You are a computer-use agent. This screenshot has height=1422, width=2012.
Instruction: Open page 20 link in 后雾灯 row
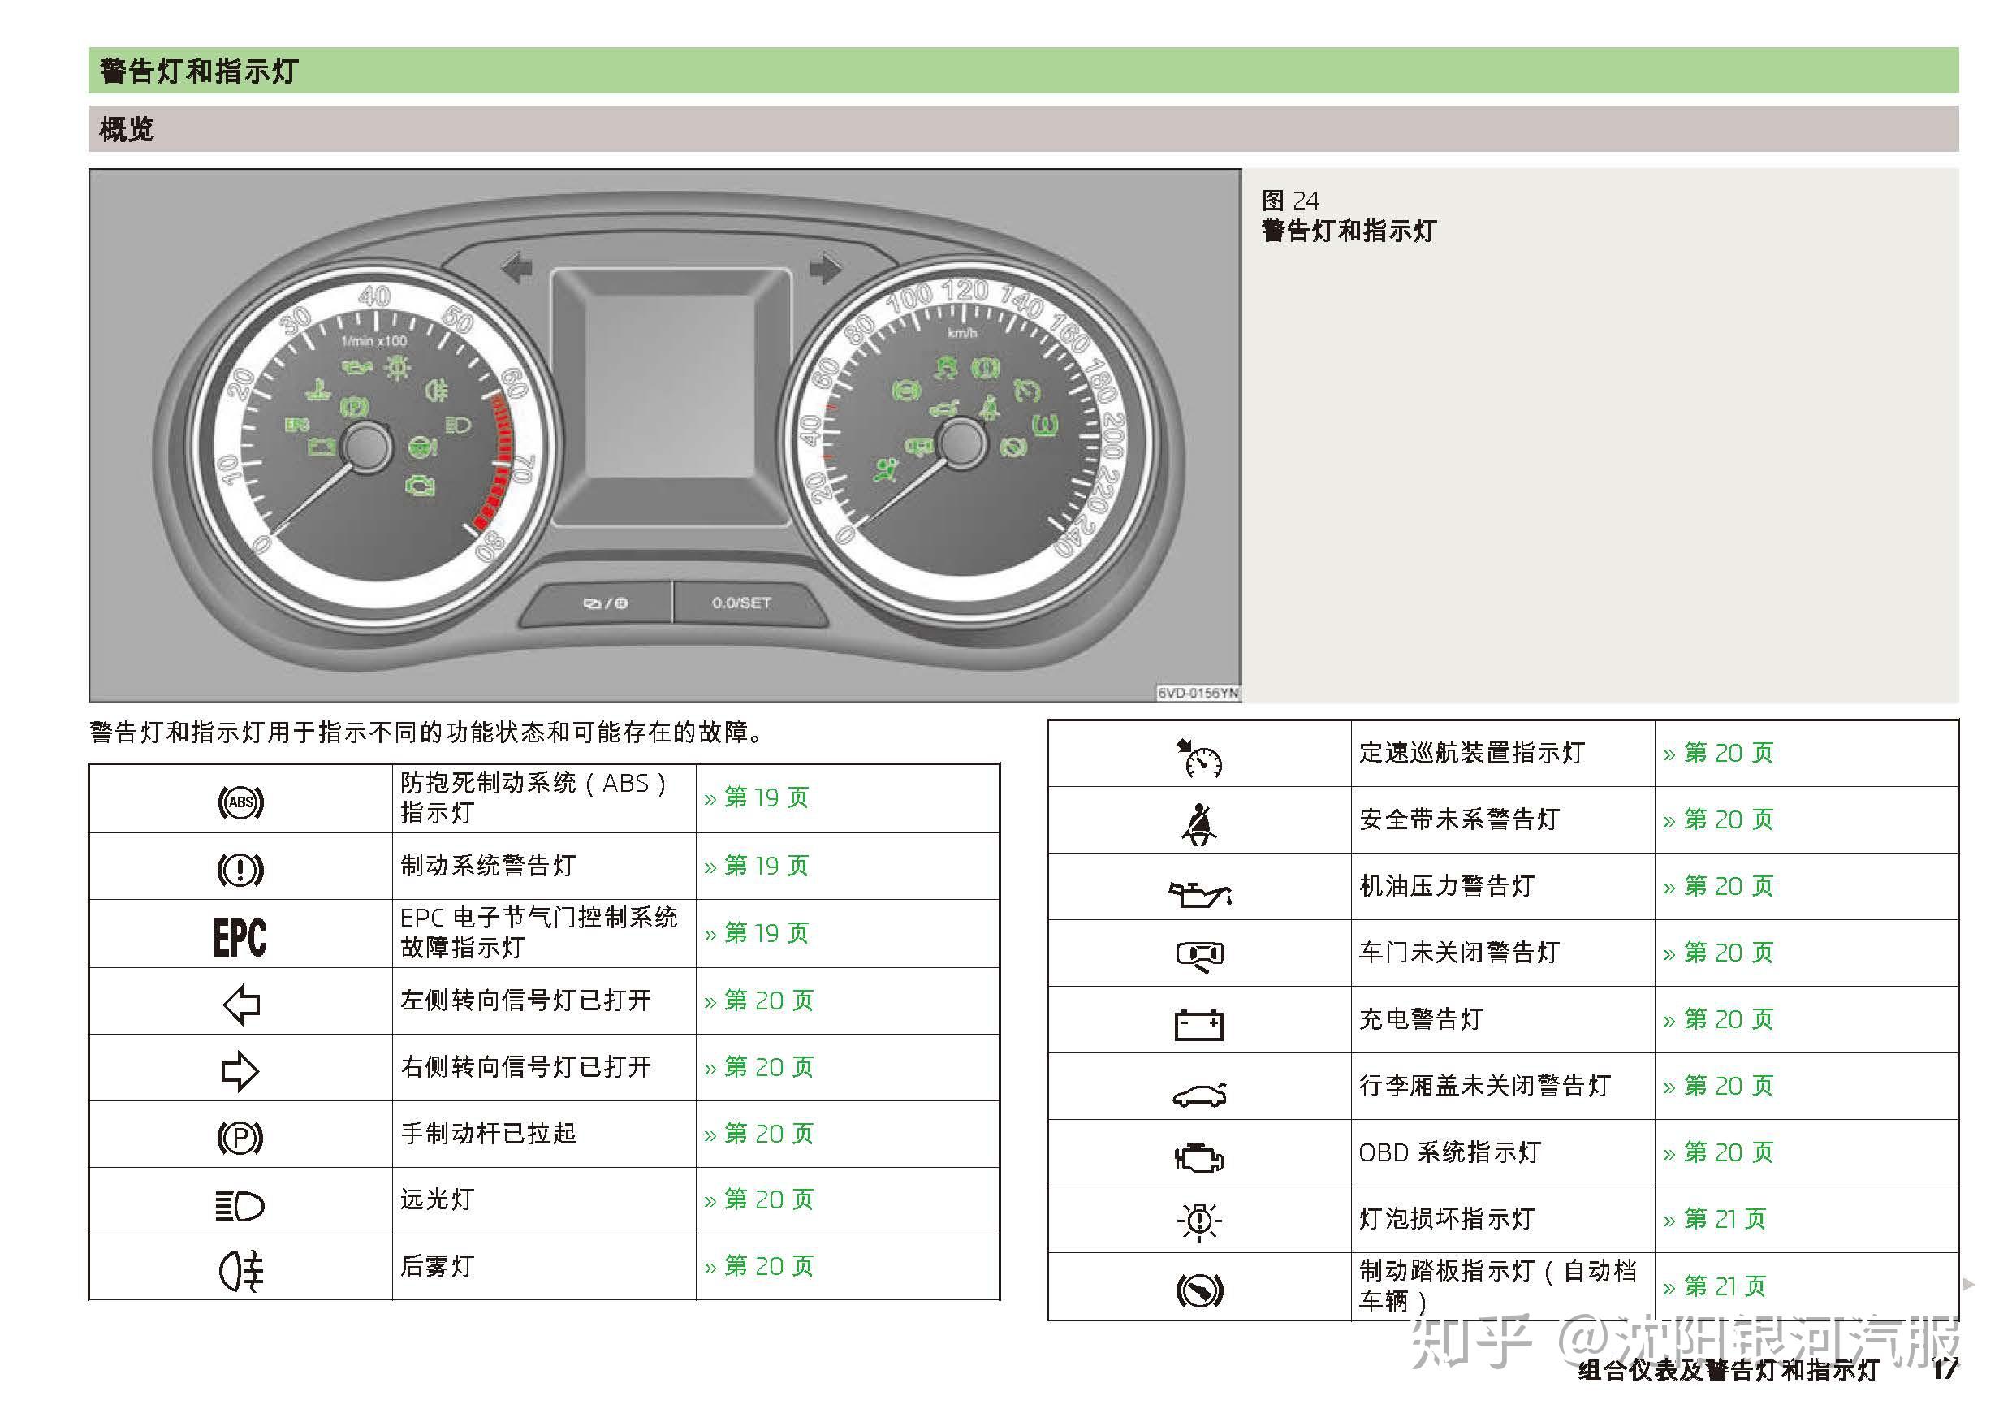tap(759, 1267)
